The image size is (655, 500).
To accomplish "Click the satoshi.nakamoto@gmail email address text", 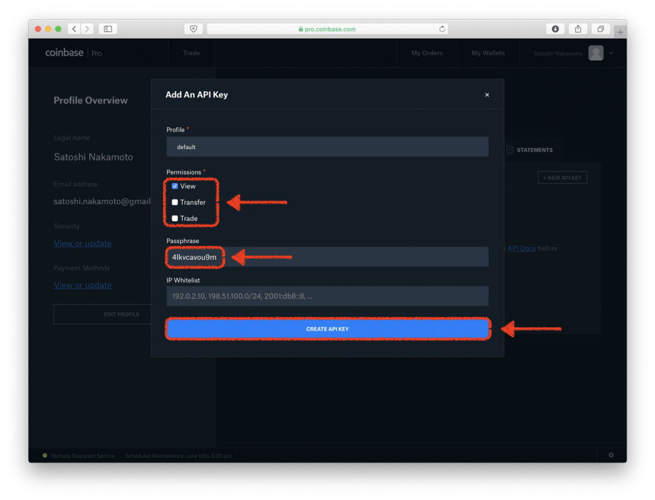I will (x=102, y=201).
